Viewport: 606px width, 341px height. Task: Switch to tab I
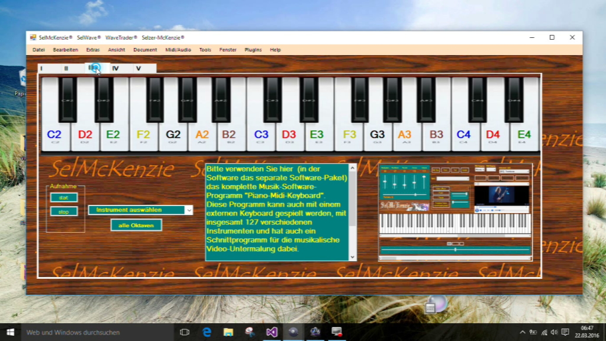tap(50, 69)
